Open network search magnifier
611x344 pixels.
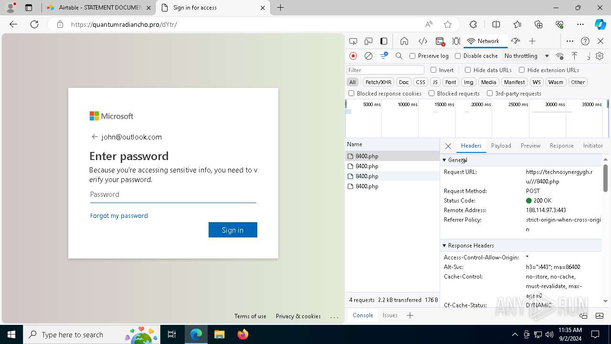(x=399, y=56)
